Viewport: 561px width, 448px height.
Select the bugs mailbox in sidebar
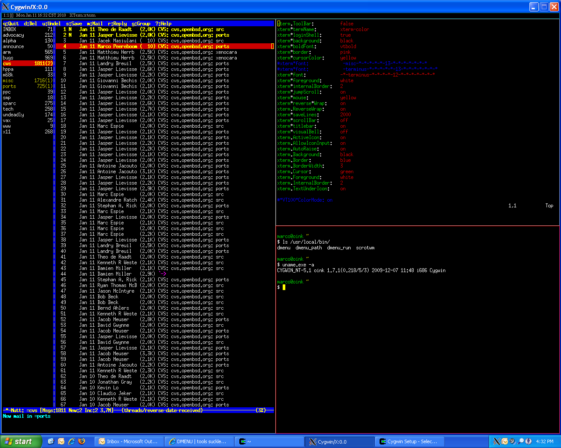[x=28, y=58]
